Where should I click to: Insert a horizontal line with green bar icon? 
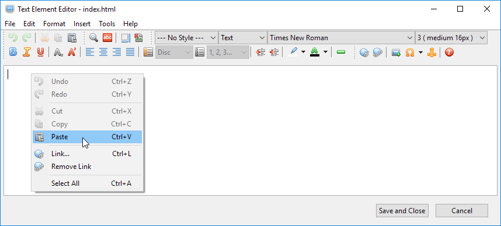pos(341,52)
